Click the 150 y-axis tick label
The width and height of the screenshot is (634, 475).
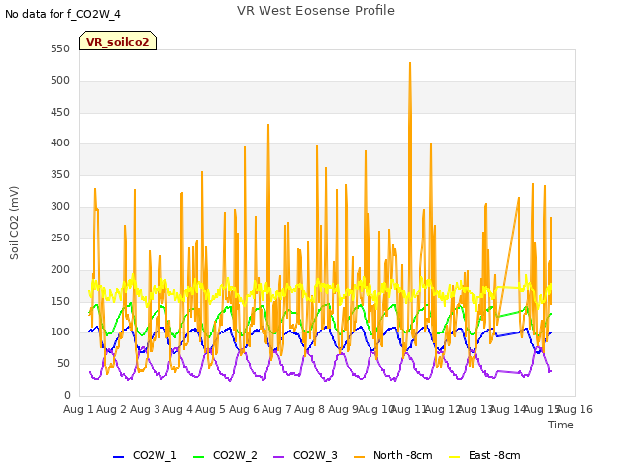pyautogui.click(x=60, y=301)
